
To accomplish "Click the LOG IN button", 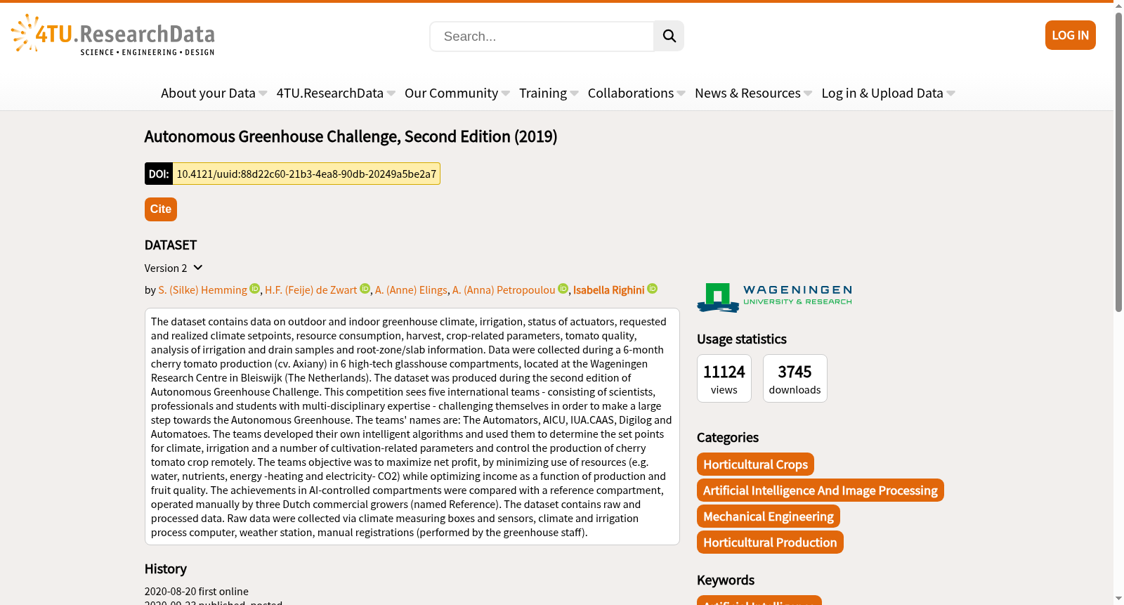I will click(1070, 35).
